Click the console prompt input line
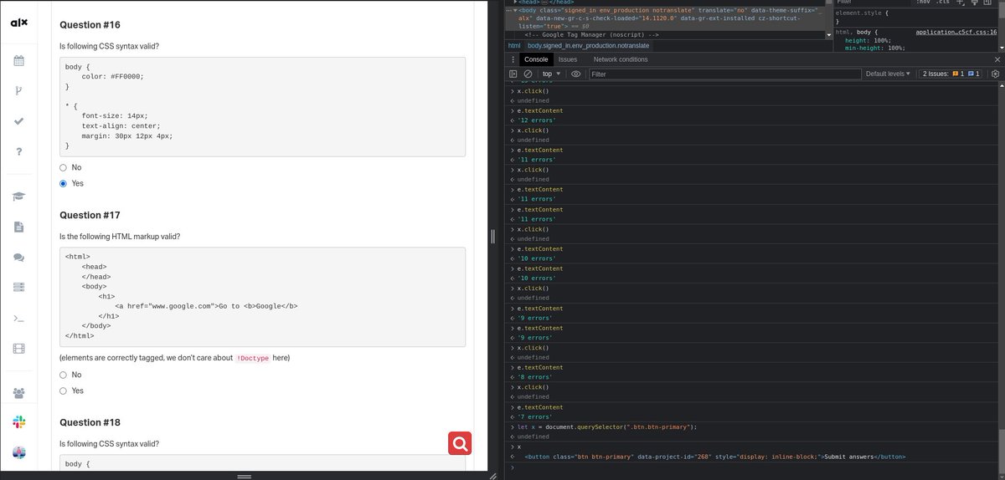1005x480 pixels. [754, 467]
